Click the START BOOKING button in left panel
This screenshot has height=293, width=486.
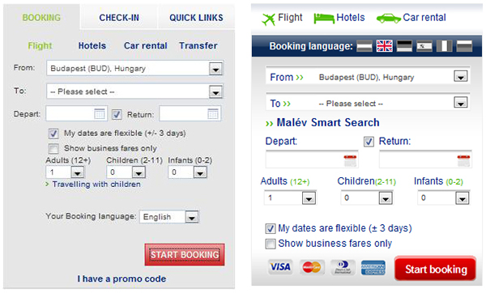(185, 255)
